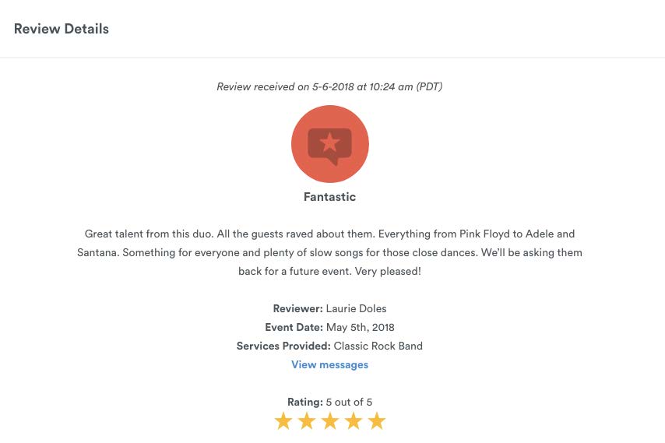The height and width of the screenshot is (443, 665).
Task: Click the bold Event Date: label
Action: (294, 327)
